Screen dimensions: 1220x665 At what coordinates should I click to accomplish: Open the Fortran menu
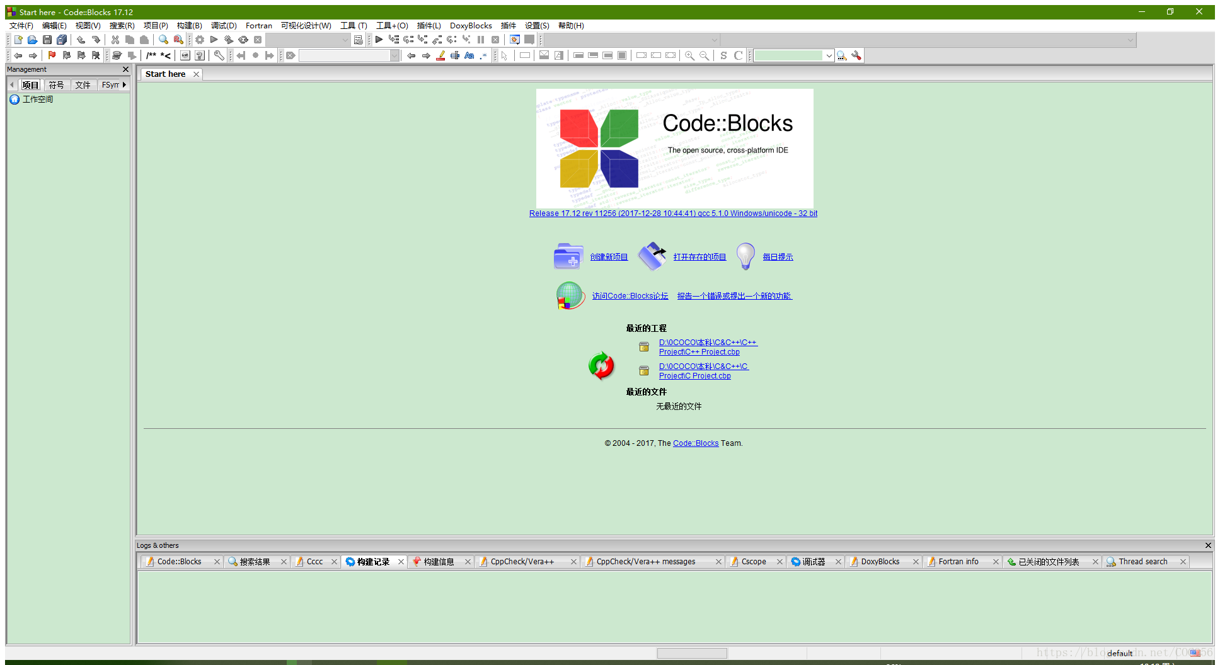258,25
